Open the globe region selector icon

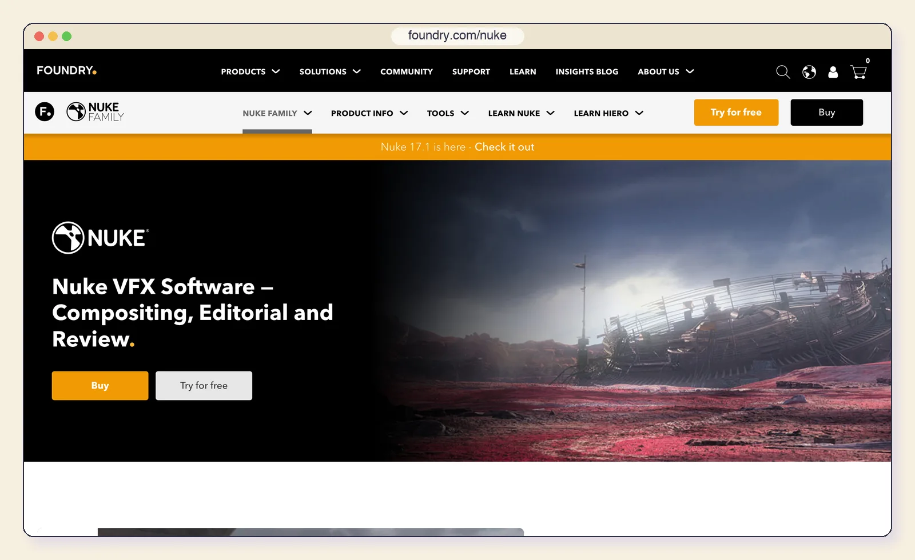click(809, 71)
